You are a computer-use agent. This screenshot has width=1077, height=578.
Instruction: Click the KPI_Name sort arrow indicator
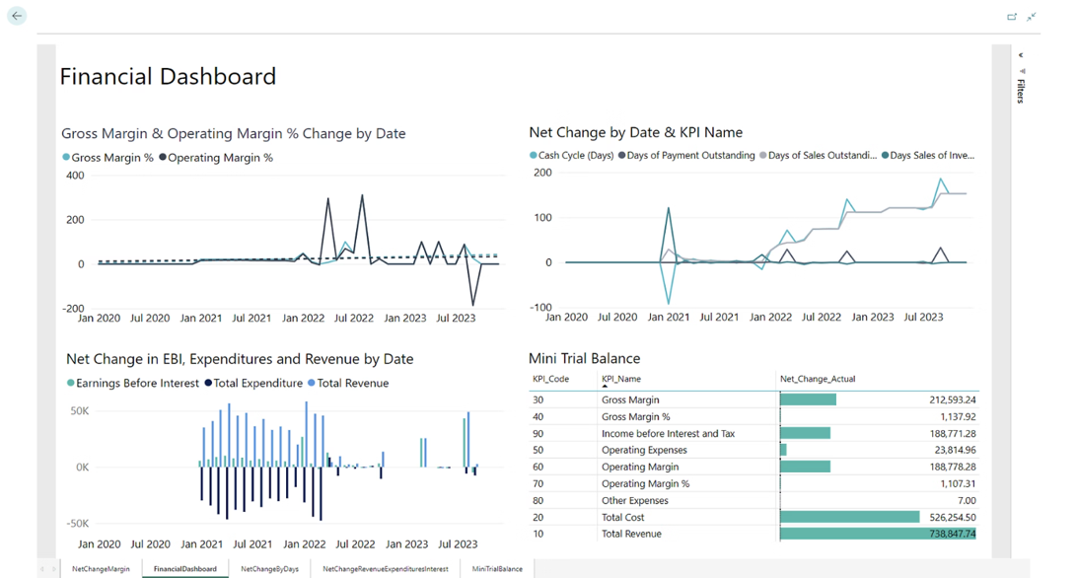(605, 387)
